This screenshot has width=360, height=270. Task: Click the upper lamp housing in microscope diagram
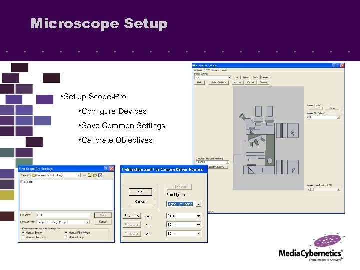[293, 131]
